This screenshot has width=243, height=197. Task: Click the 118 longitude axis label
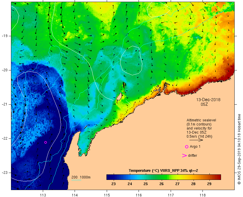[x=203, y=195]
